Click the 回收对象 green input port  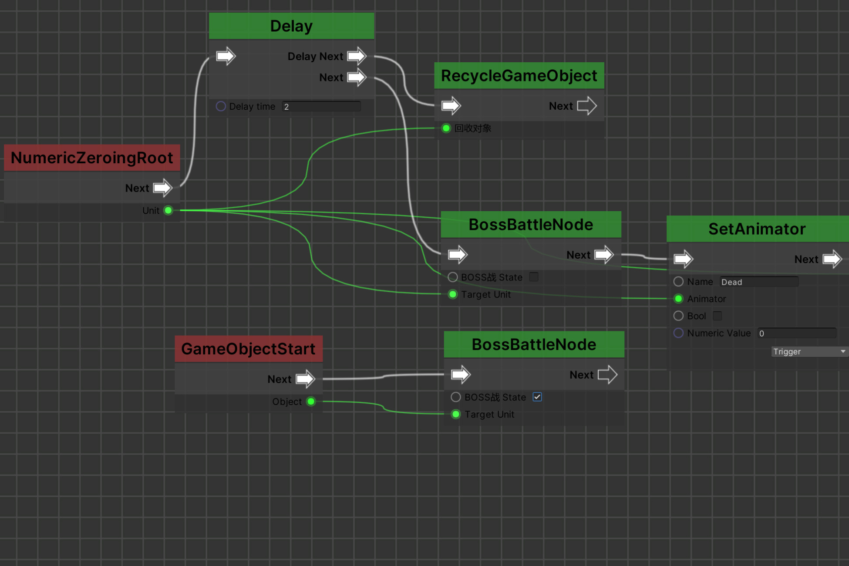(x=446, y=128)
